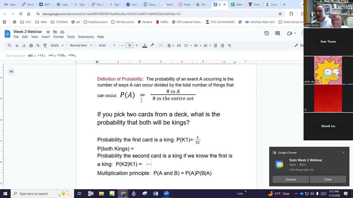Click the move document folder icon
Viewport: 353px width, 198px height.
coord(55,32)
